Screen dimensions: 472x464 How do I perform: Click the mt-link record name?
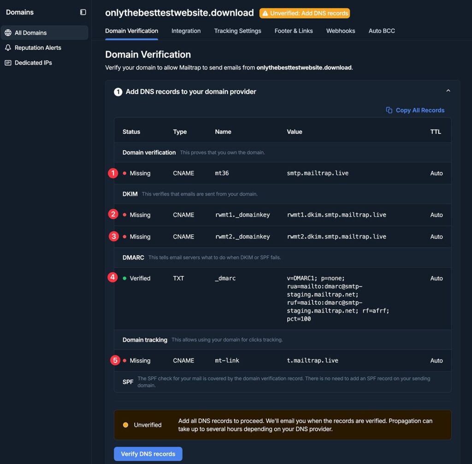[227, 360]
